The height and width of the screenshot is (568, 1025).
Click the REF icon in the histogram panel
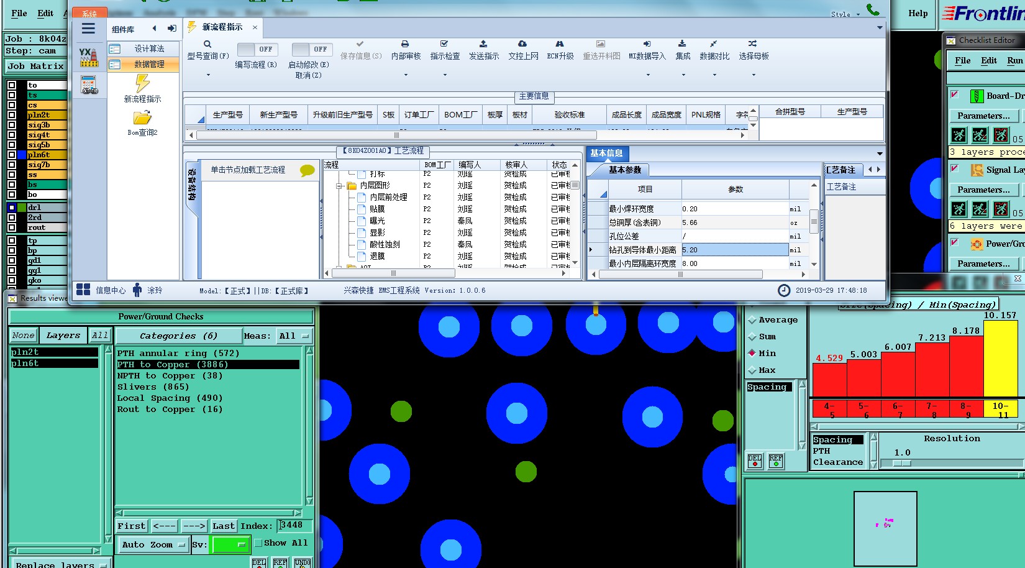click(776, 460)
